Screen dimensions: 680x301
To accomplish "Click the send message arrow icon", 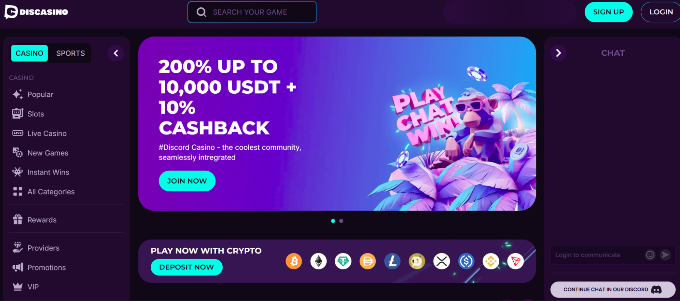I will (x=665, y=255).
